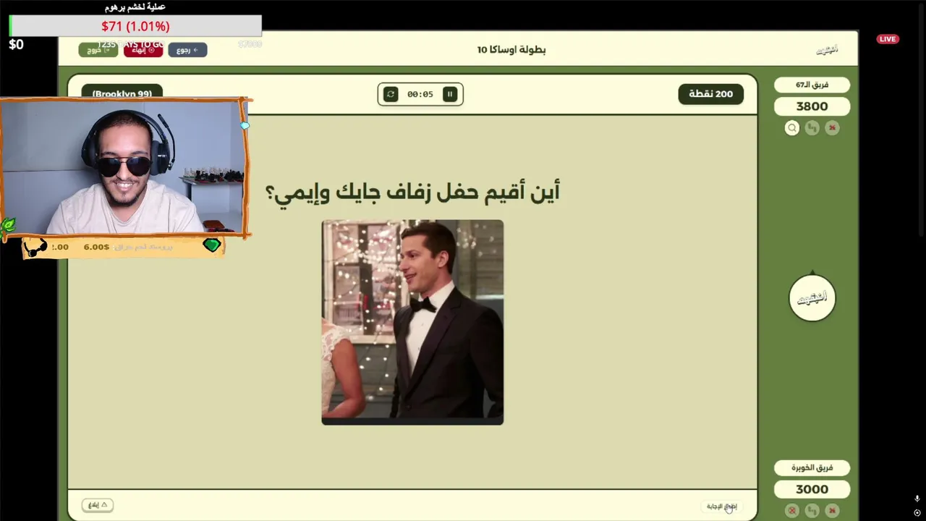Use the swap lifeline for فريق الـ67

812,128
